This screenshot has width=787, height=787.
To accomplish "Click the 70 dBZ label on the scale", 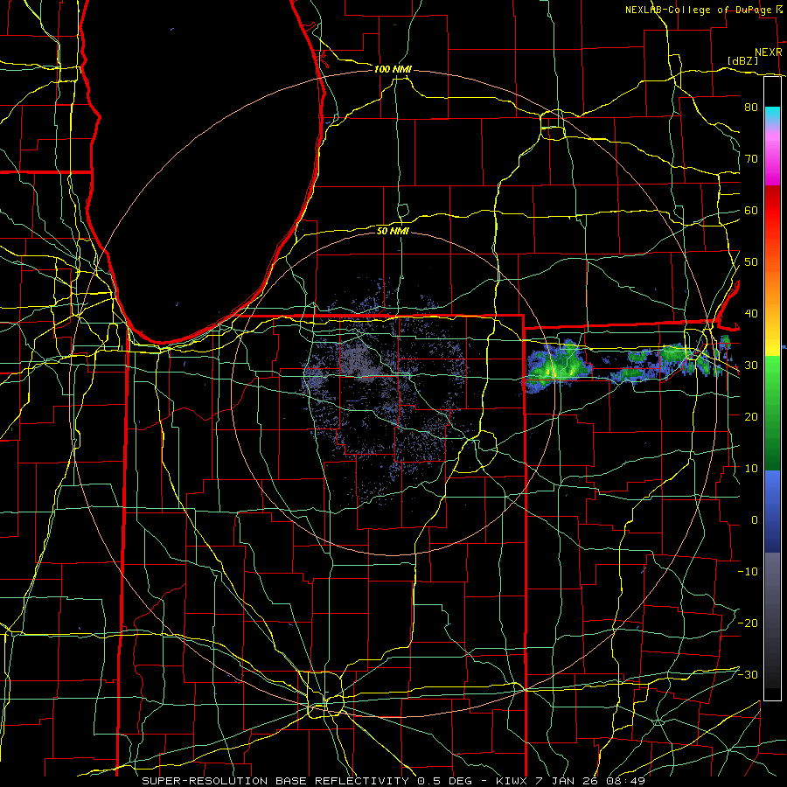I will click(751, 159).
